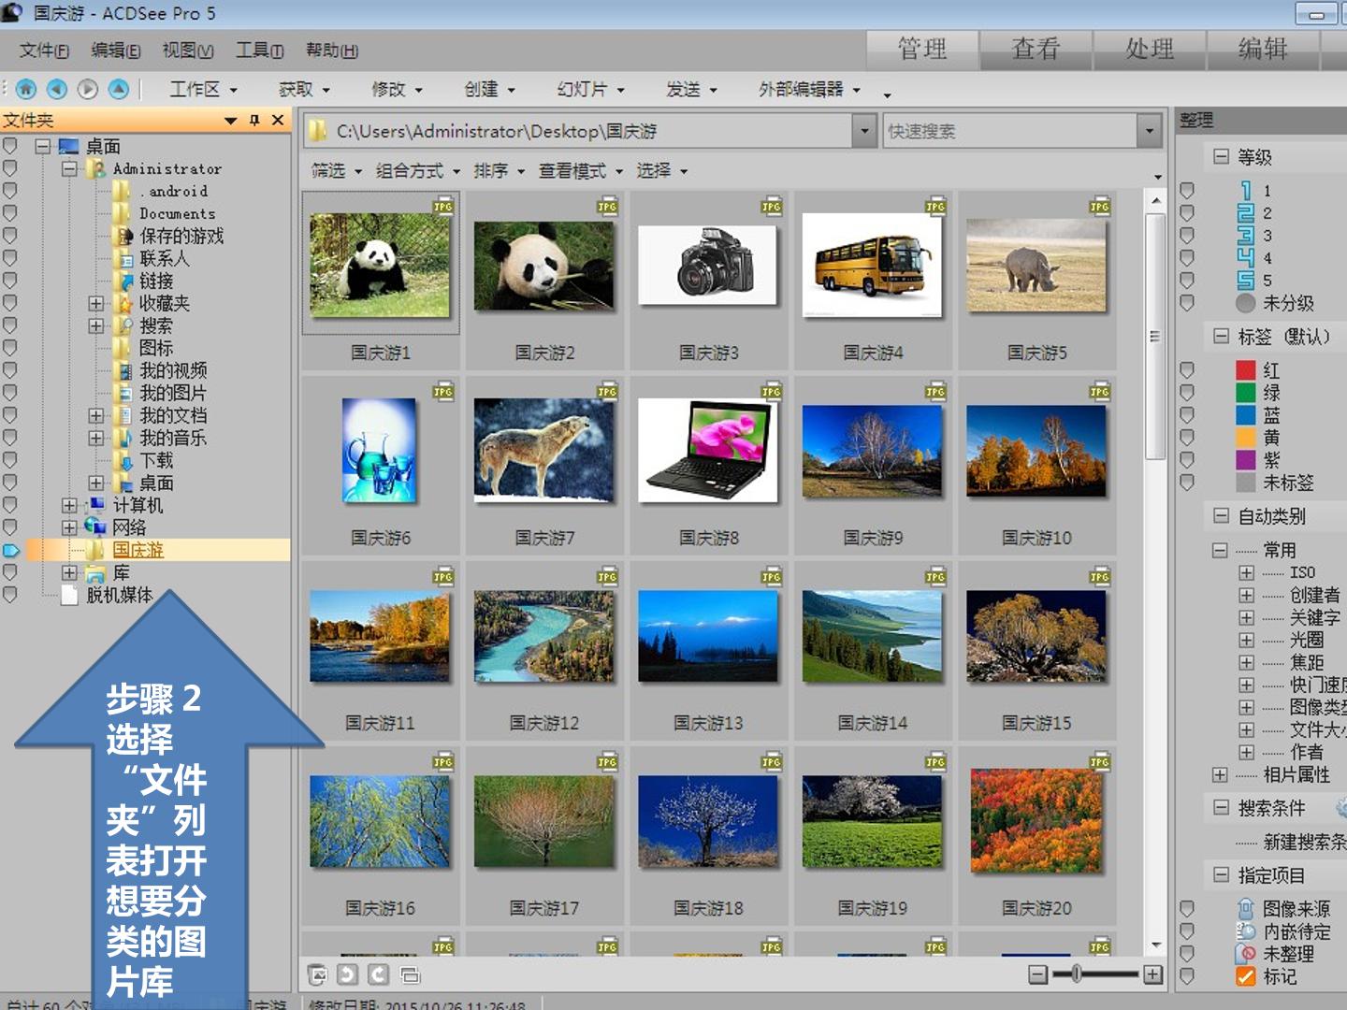Click the 图像来源 icon in 指定项目
The image size is (1347, 1010).
(x=1246, y=909)
